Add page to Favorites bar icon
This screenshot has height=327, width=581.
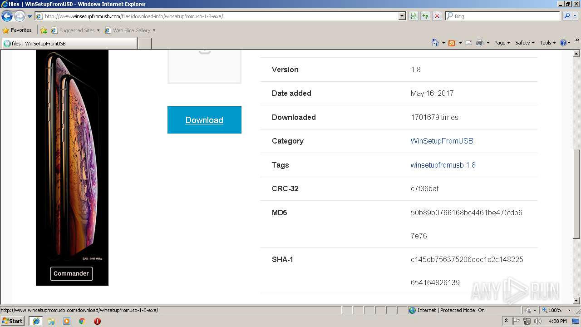[44, 30]
